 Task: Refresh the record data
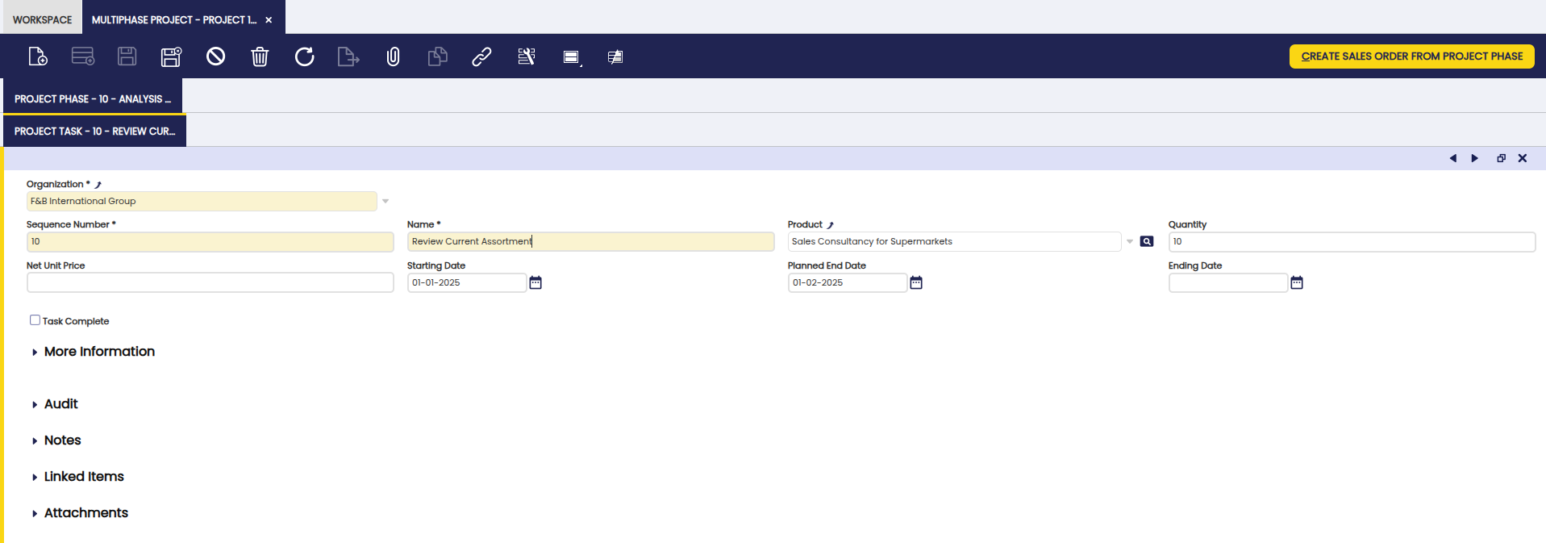pos(304,56)
